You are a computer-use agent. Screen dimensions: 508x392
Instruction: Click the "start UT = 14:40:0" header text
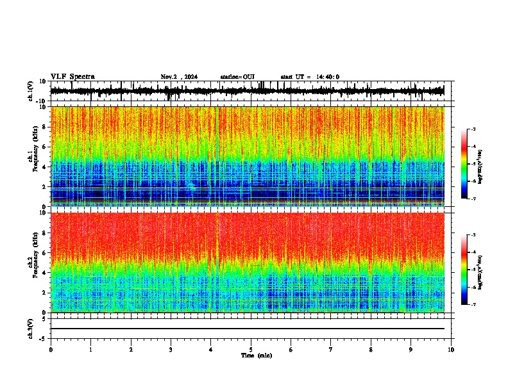click(x=310, y=77)
